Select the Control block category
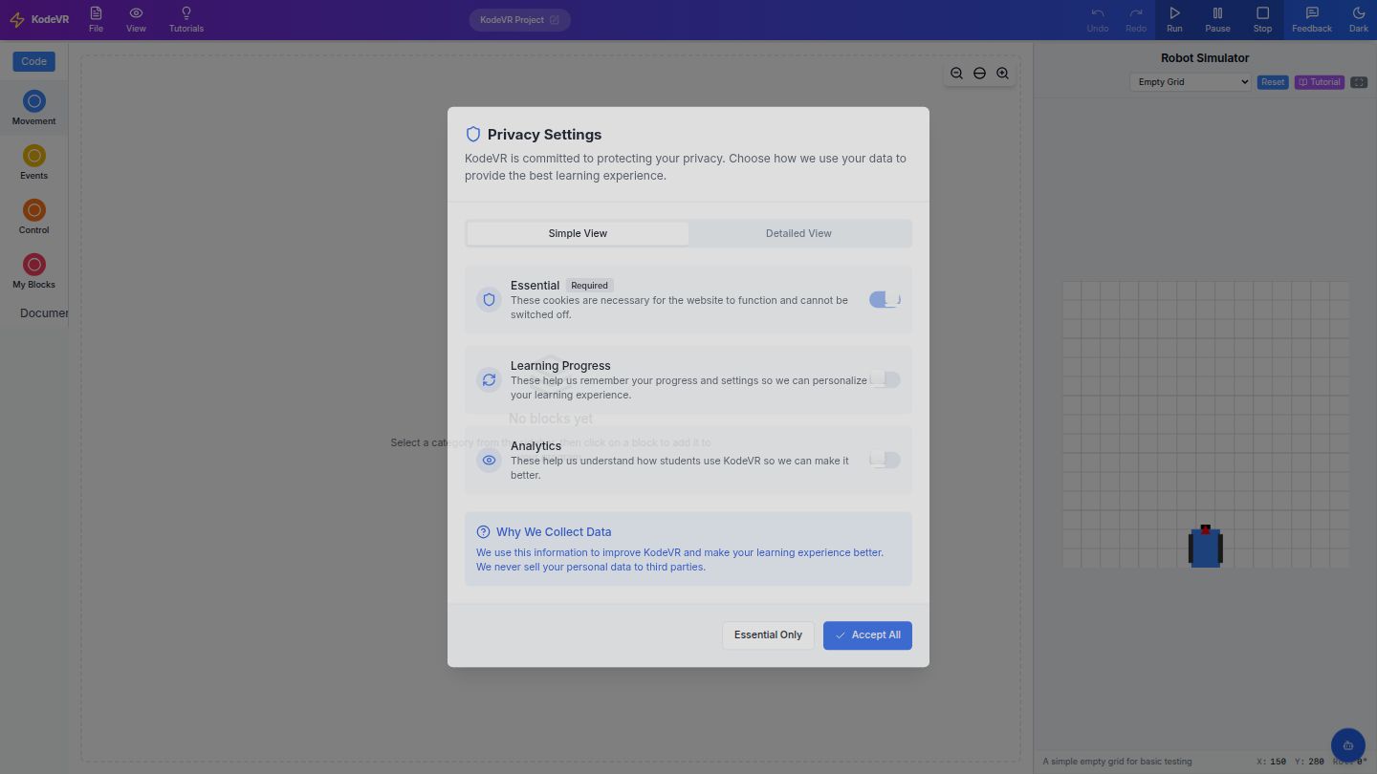The height and width of the screenshot is (774, 1377). point(33,217)
